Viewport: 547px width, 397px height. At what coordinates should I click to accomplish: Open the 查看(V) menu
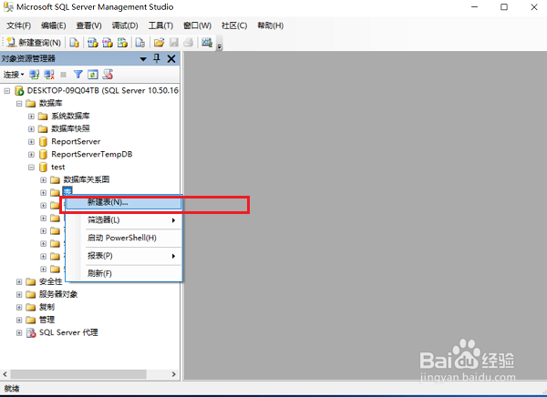pos(89,25)
